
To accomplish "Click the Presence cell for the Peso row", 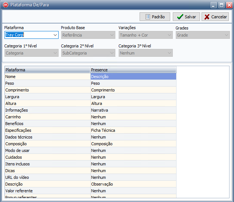I will [133, 83].
